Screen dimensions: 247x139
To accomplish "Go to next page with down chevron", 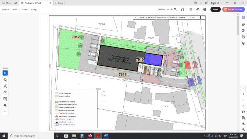I will point(244,106).
